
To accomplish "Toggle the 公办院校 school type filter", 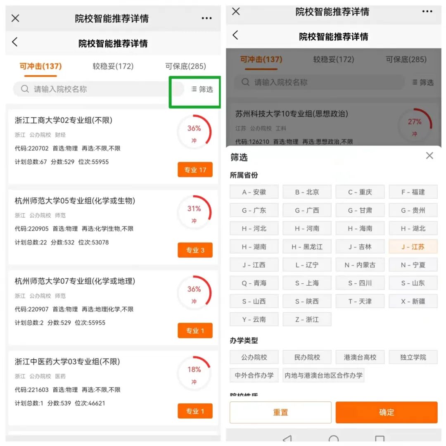I will pyautogui.click(x=254, y=357).
